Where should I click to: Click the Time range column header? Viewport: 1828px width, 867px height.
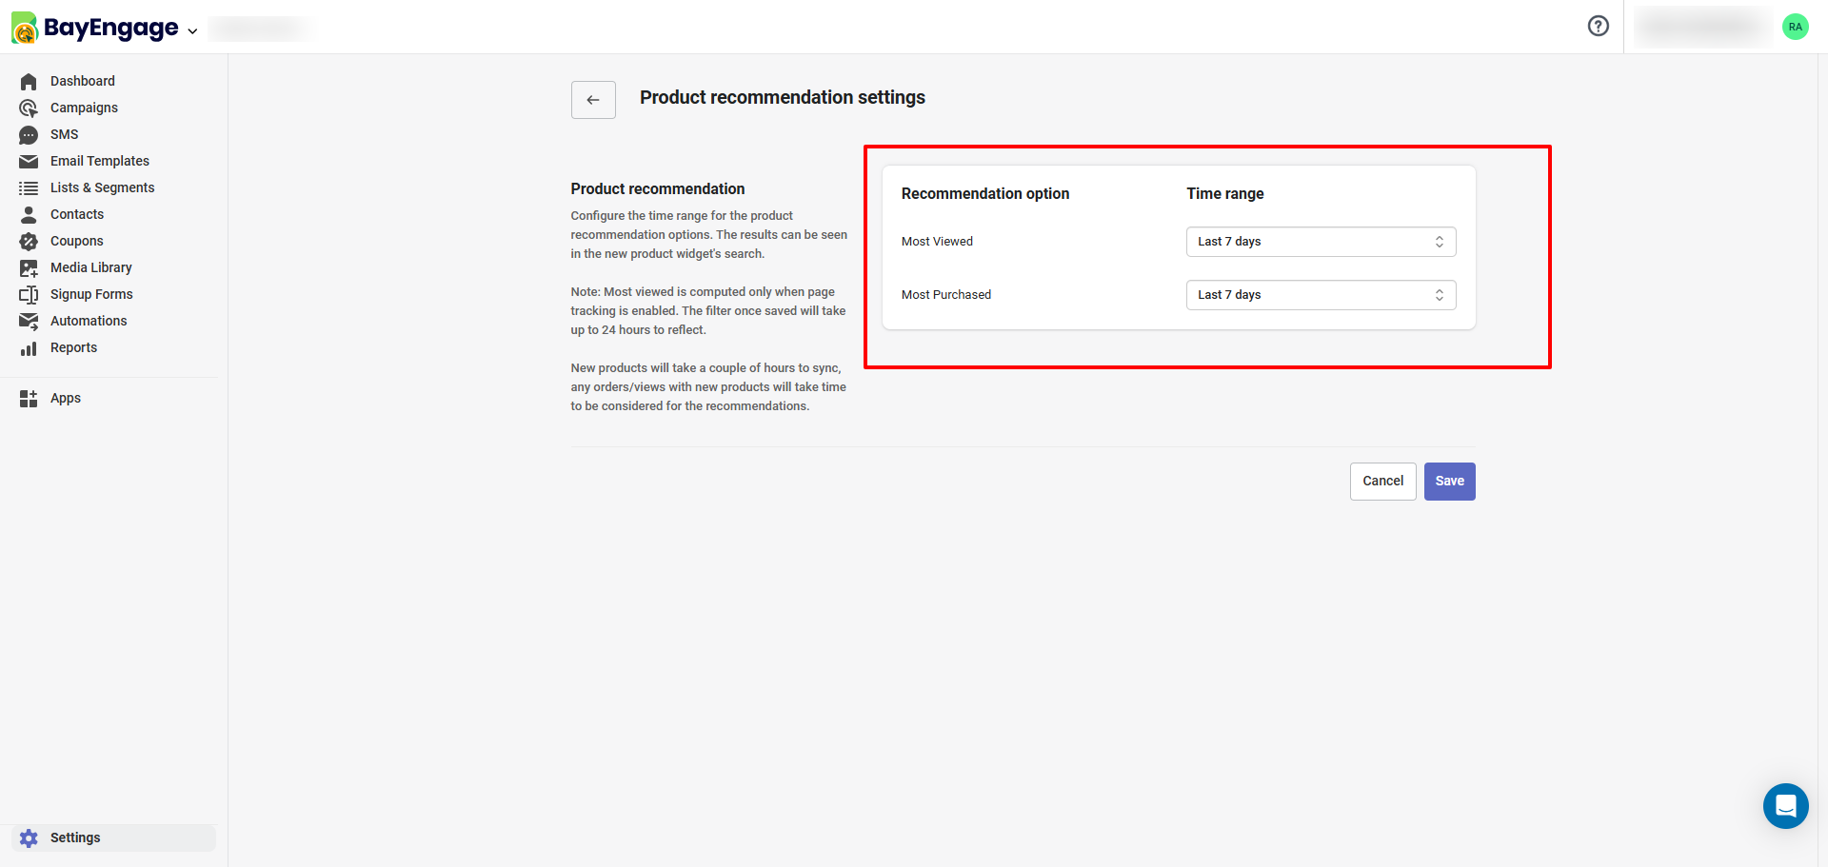(1225, 193)
